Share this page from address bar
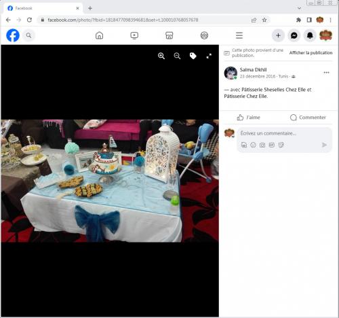 click(x=254, y=20)
